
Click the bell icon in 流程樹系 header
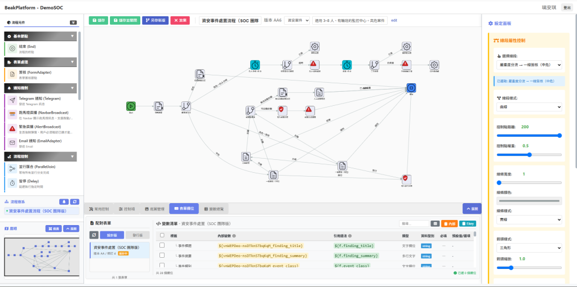coord(64,202)
